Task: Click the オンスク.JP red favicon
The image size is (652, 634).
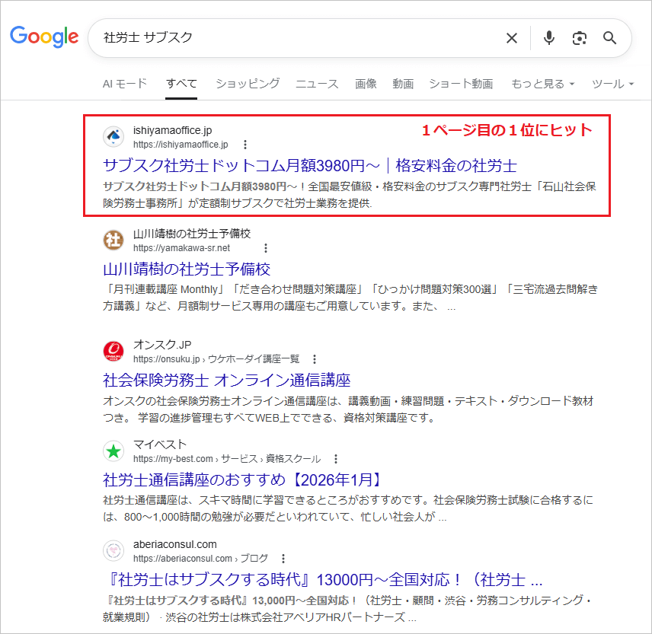Action: (x=113, y=351)
